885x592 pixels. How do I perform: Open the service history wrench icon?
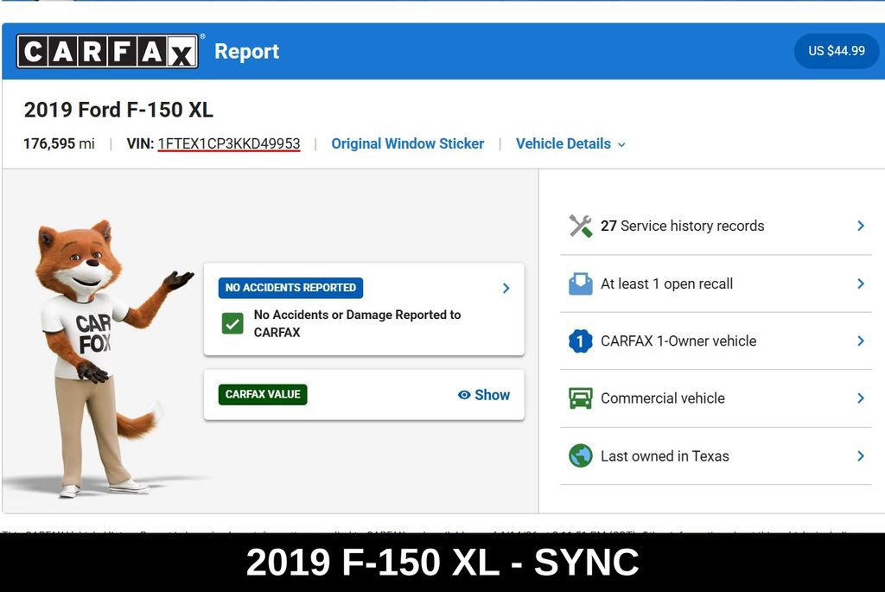pos(580,226)
